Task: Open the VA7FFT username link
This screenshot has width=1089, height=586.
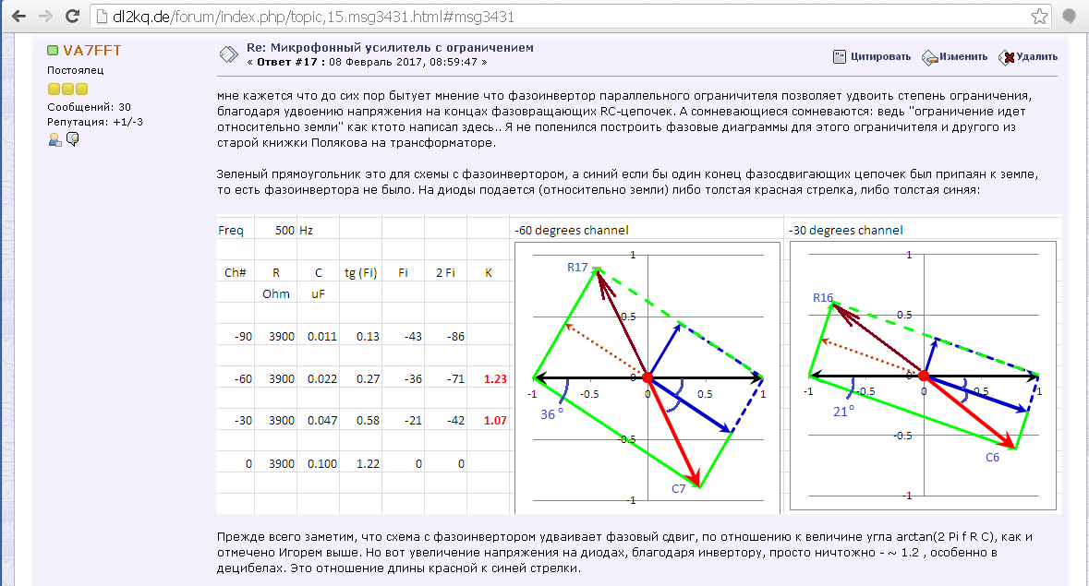Action: [x=91, y=51]
